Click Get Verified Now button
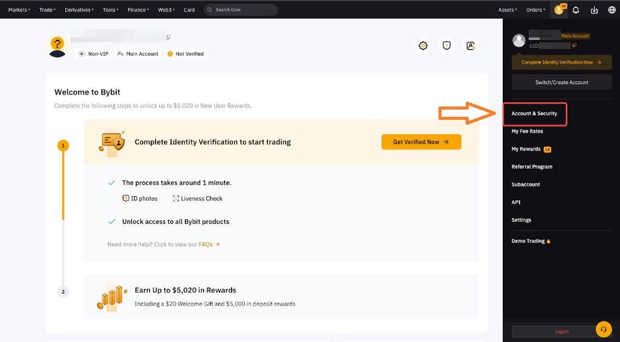620x342 pixels. (421, 142)
